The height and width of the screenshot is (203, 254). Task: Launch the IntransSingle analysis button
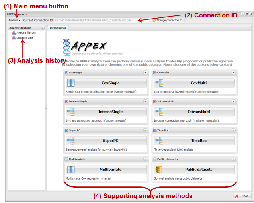[106, 112]
